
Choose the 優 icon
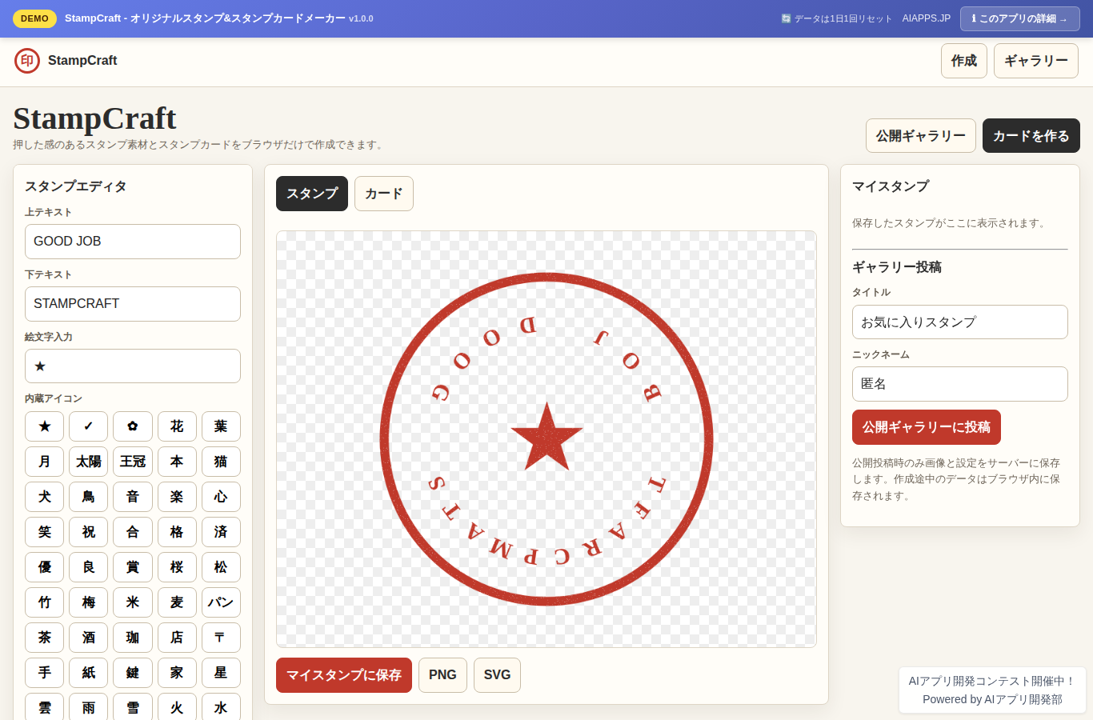coord(45,567)
